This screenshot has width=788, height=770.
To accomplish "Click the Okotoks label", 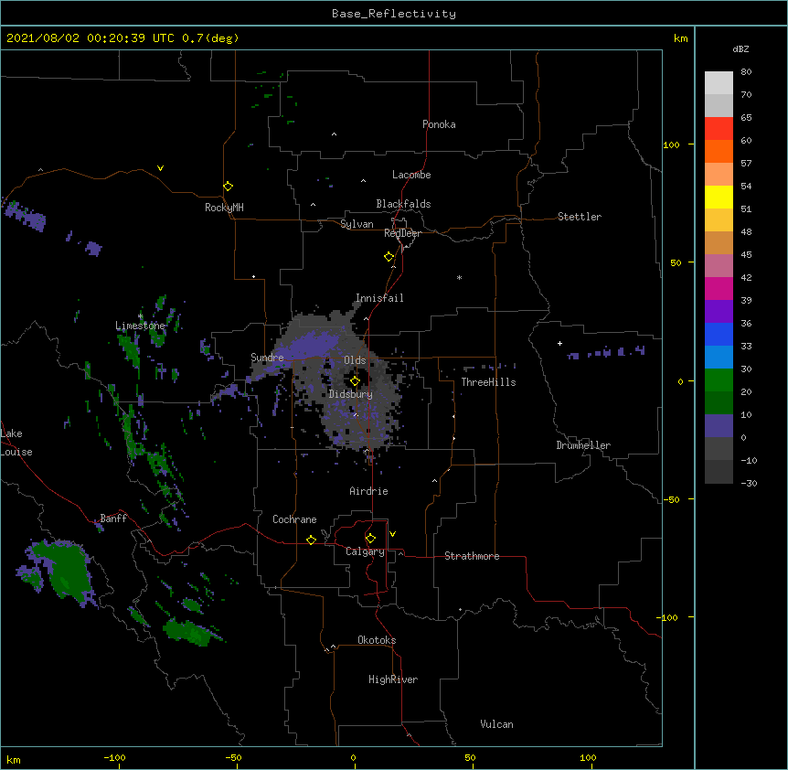I will point(377,640).
